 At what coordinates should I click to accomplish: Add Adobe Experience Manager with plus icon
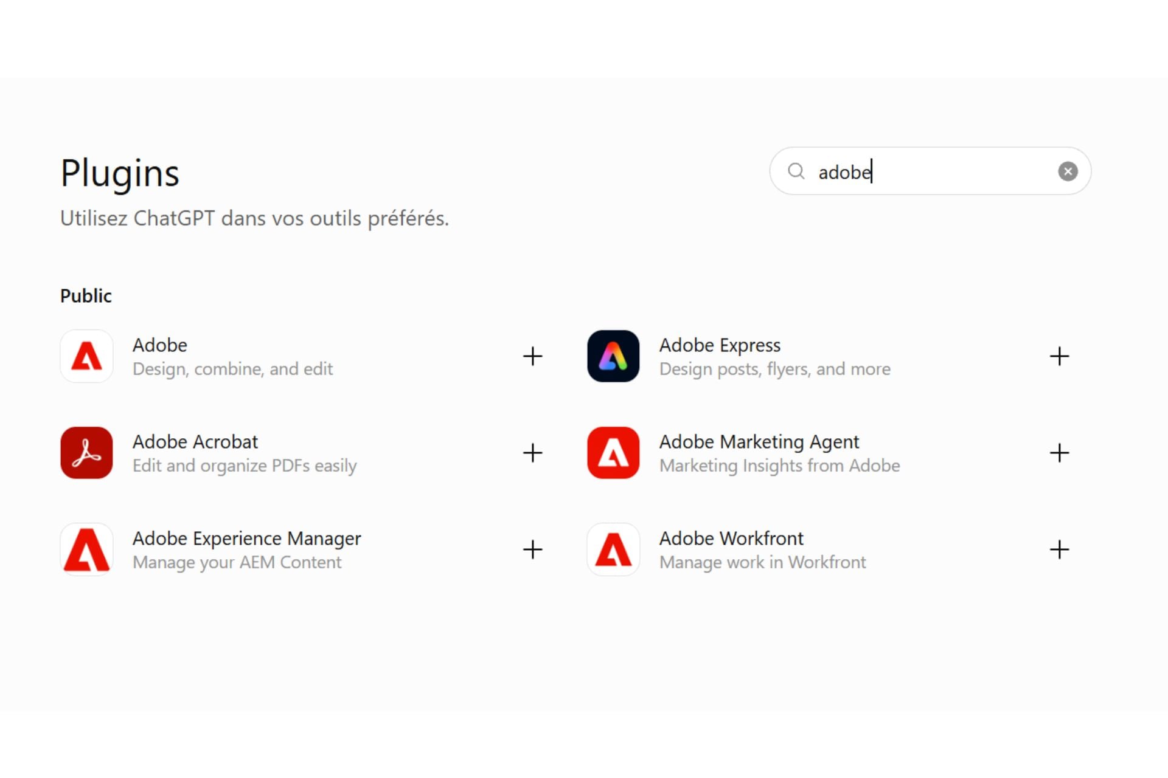pos(533,549)
